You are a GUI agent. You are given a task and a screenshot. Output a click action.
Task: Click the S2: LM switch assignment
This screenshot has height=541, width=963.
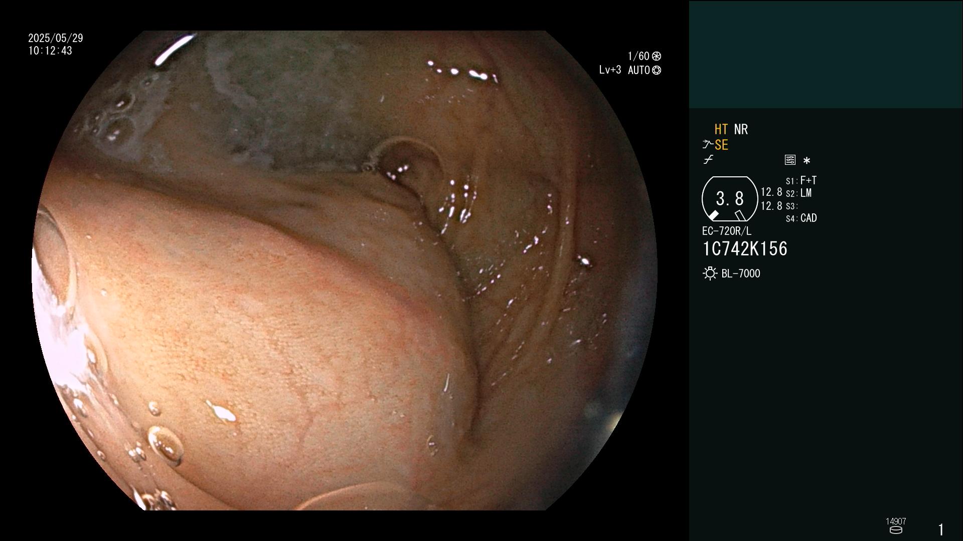(x=798, y=193)
